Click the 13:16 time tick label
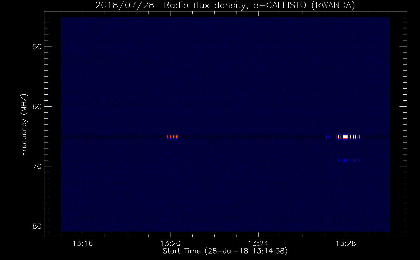420x260 pixels. [83, 243]
